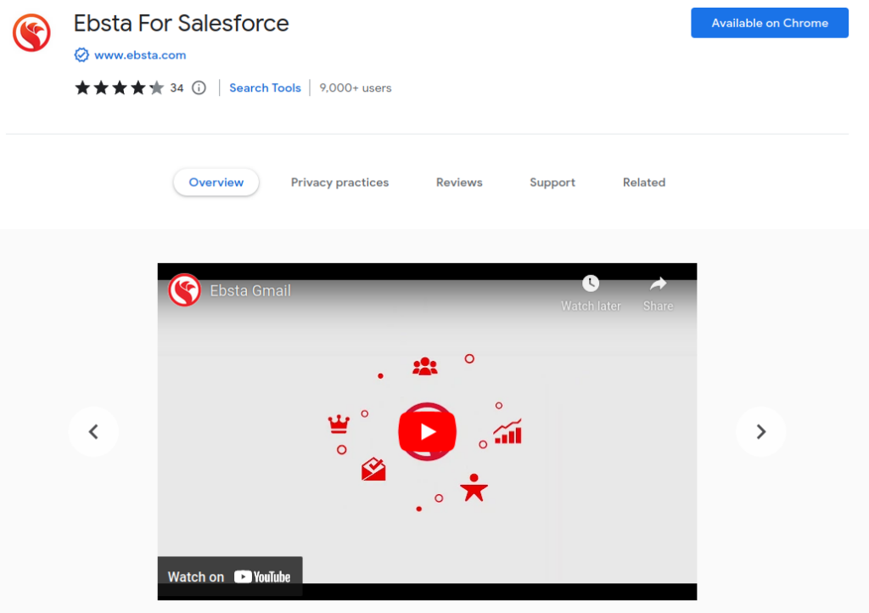Image resolution: width=869 pixels, height=613 pixels.
Task: Click the fifth star in the rating
Action: [x=156, y=87]
